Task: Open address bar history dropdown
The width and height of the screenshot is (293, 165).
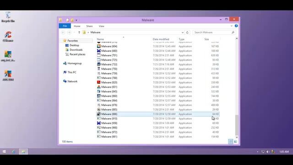Action: point(183,33)
